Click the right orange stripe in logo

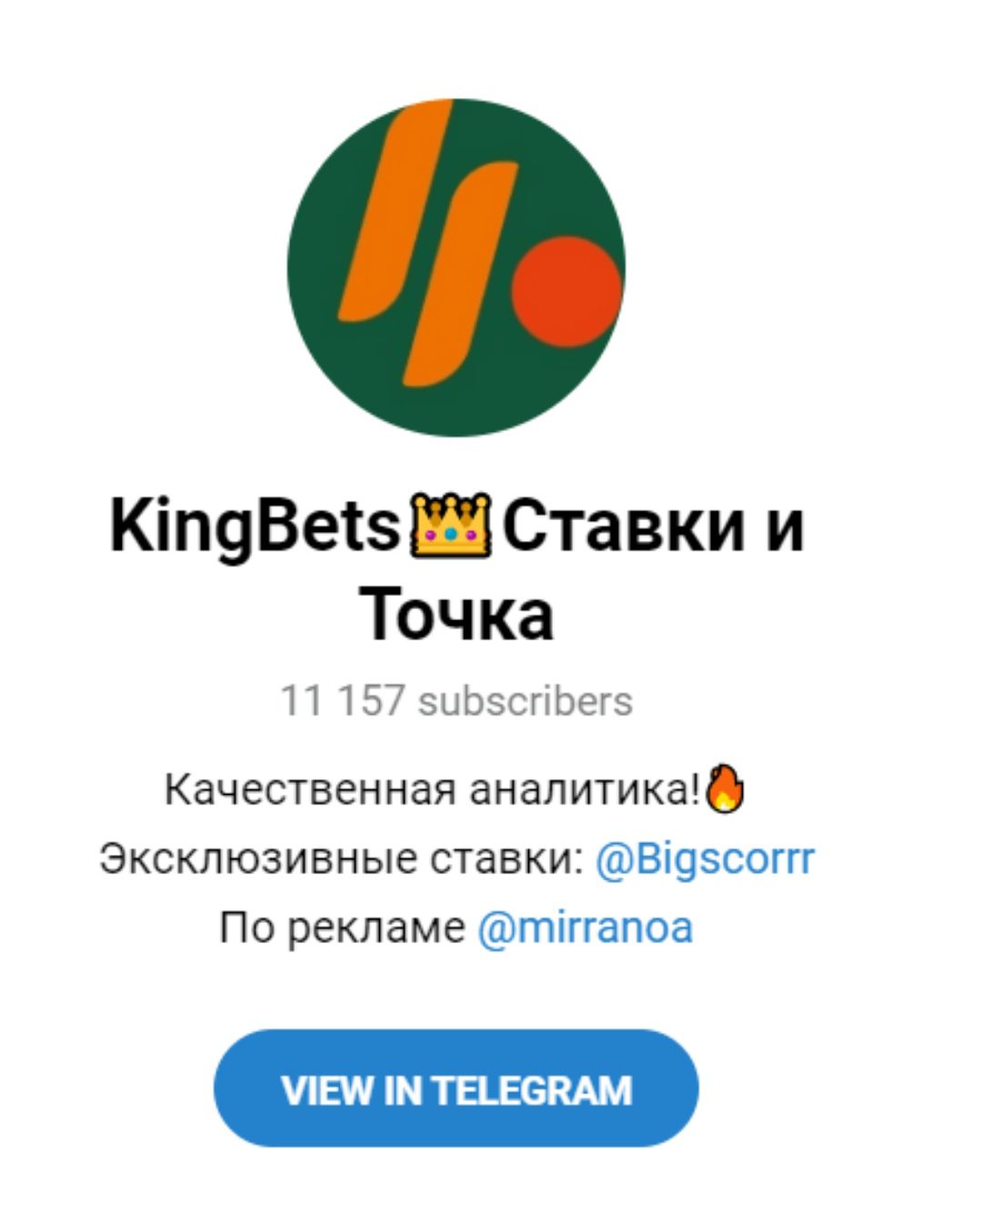461,275
